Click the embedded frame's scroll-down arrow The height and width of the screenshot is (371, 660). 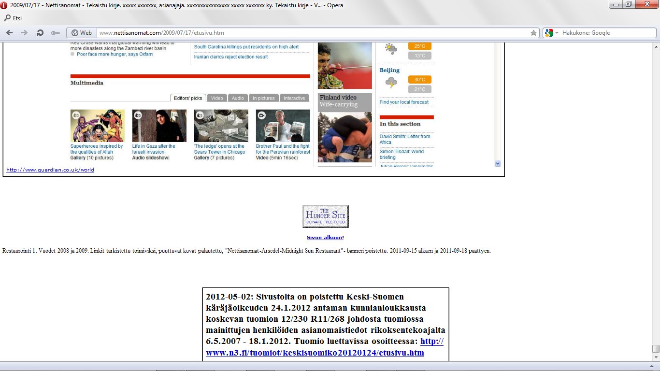click(498, 164)
